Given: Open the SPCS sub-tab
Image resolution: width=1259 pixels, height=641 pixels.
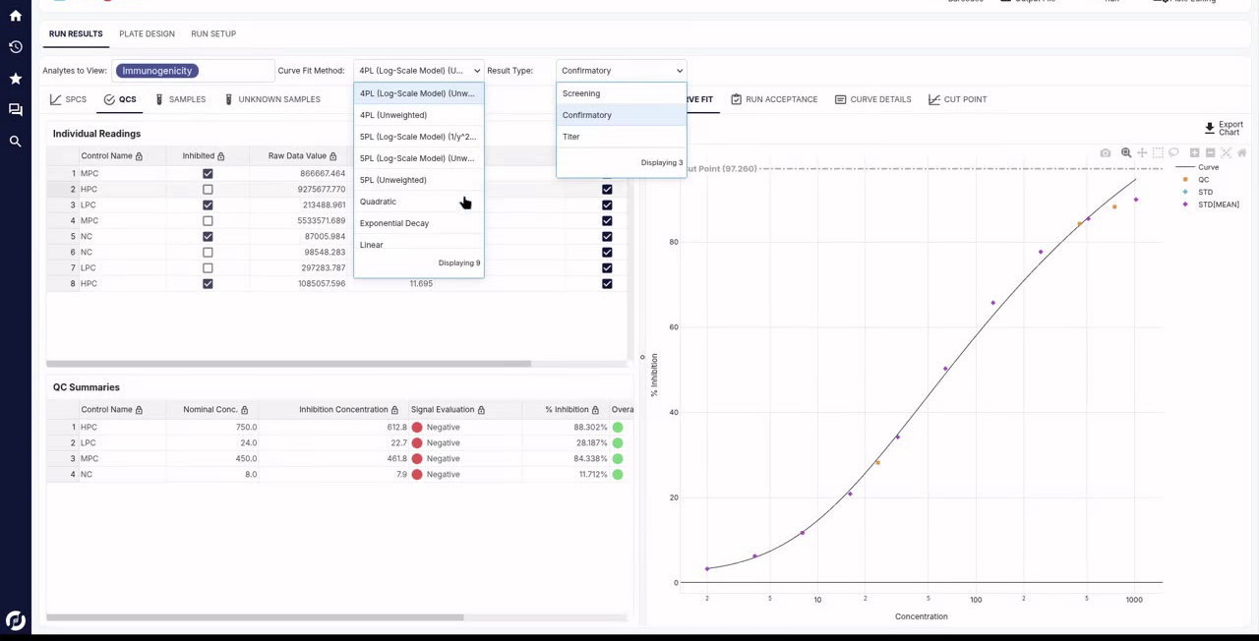Looking at the screenshot, I should 69,99.
